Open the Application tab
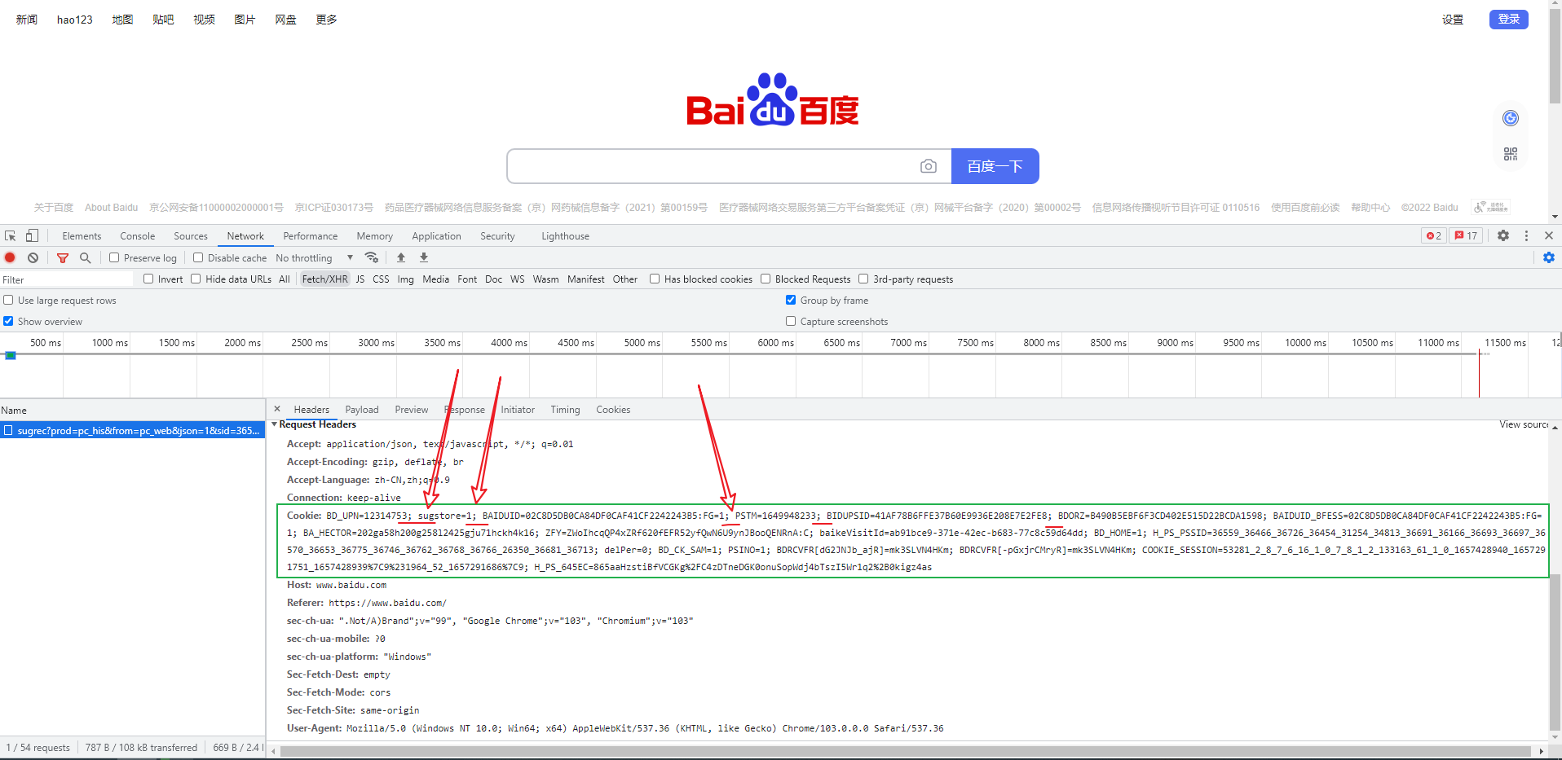The width and height of the screenshot is (1562, 760). pyautogui.click(x=436, y=235)
